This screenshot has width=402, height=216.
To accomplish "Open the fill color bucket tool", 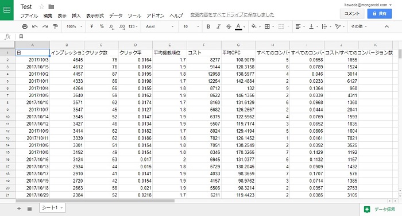I will tap(256, 26).
